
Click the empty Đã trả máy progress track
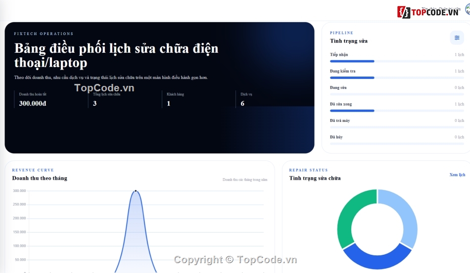397,127
